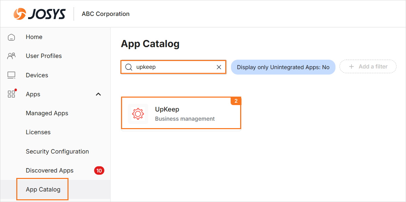Click the App Catalog search field
Screen dimensions: 406x202
click(x=173, y=67)
